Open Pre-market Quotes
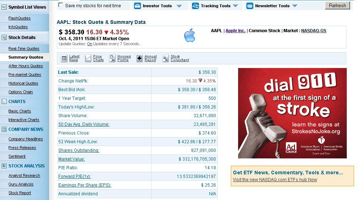 click(x=25, y=75)
